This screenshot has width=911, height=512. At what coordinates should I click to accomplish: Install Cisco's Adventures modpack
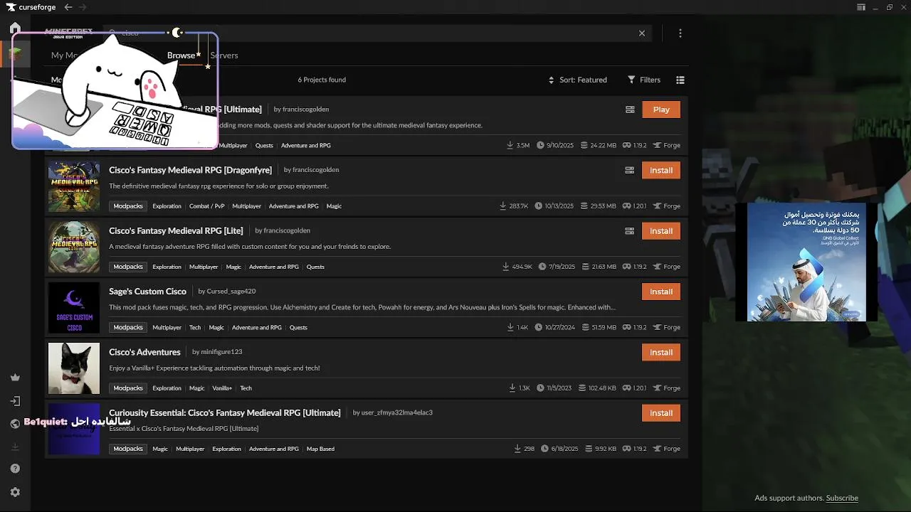click(x=661, y=352)
